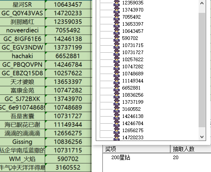The width and height of the screenshot is (211, 172).
Task: Click the up arrow of the winner list scrollbar
Action: (x=202, y=3)
